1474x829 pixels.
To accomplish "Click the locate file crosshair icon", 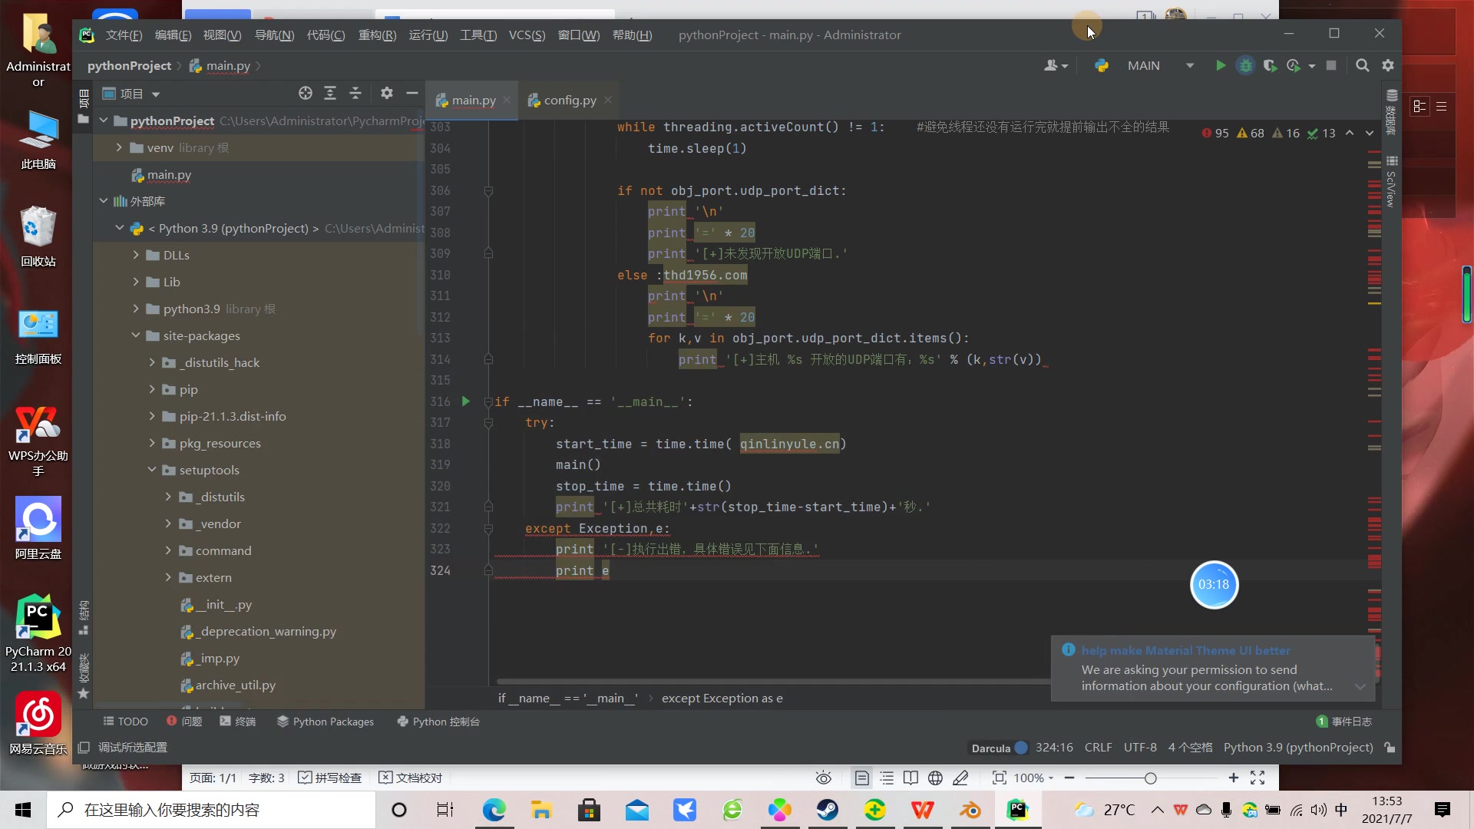I will [306, 94].
